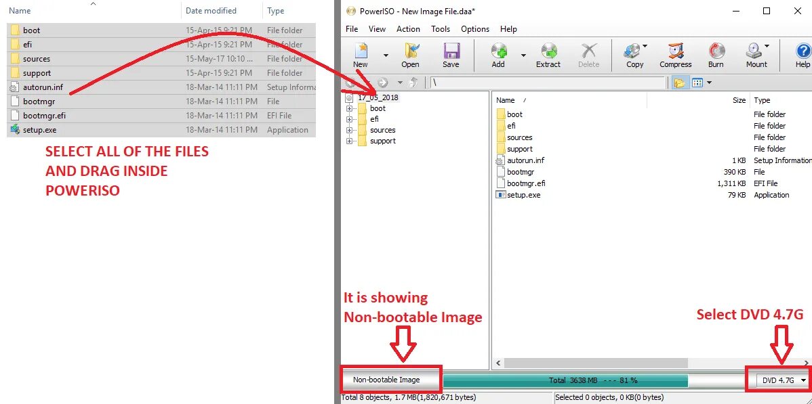Click the forward navigation arrow icon
Screen dimensions: 812x404
click(383, 83)
